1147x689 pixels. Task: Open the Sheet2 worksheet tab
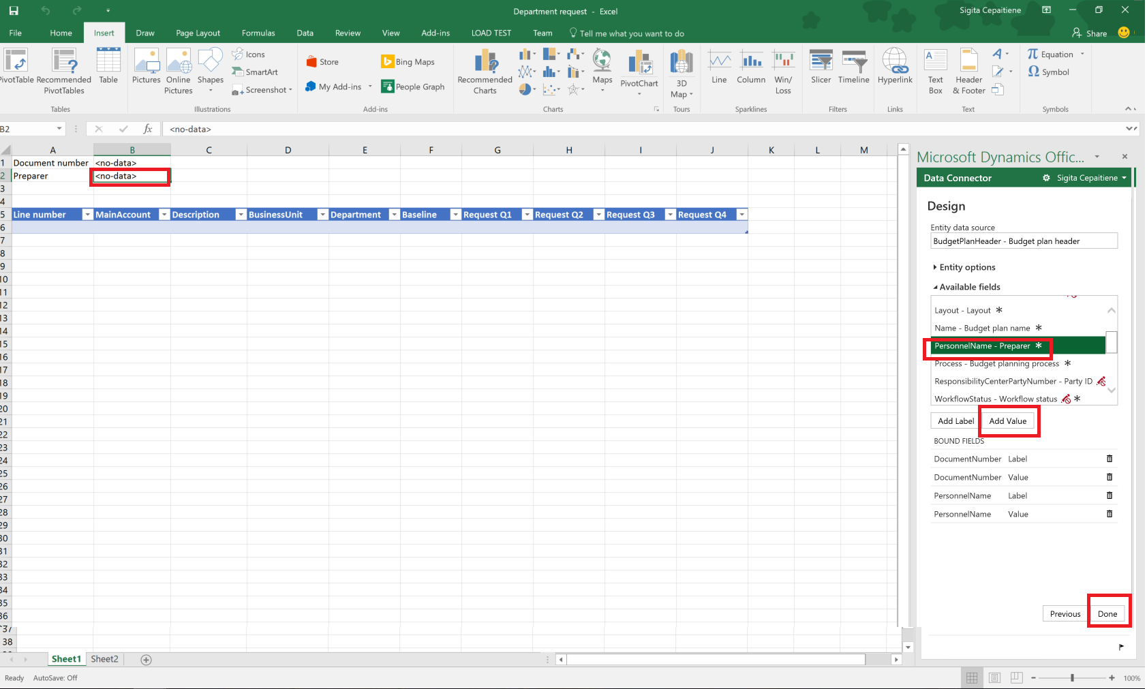(x=104, y=658)
